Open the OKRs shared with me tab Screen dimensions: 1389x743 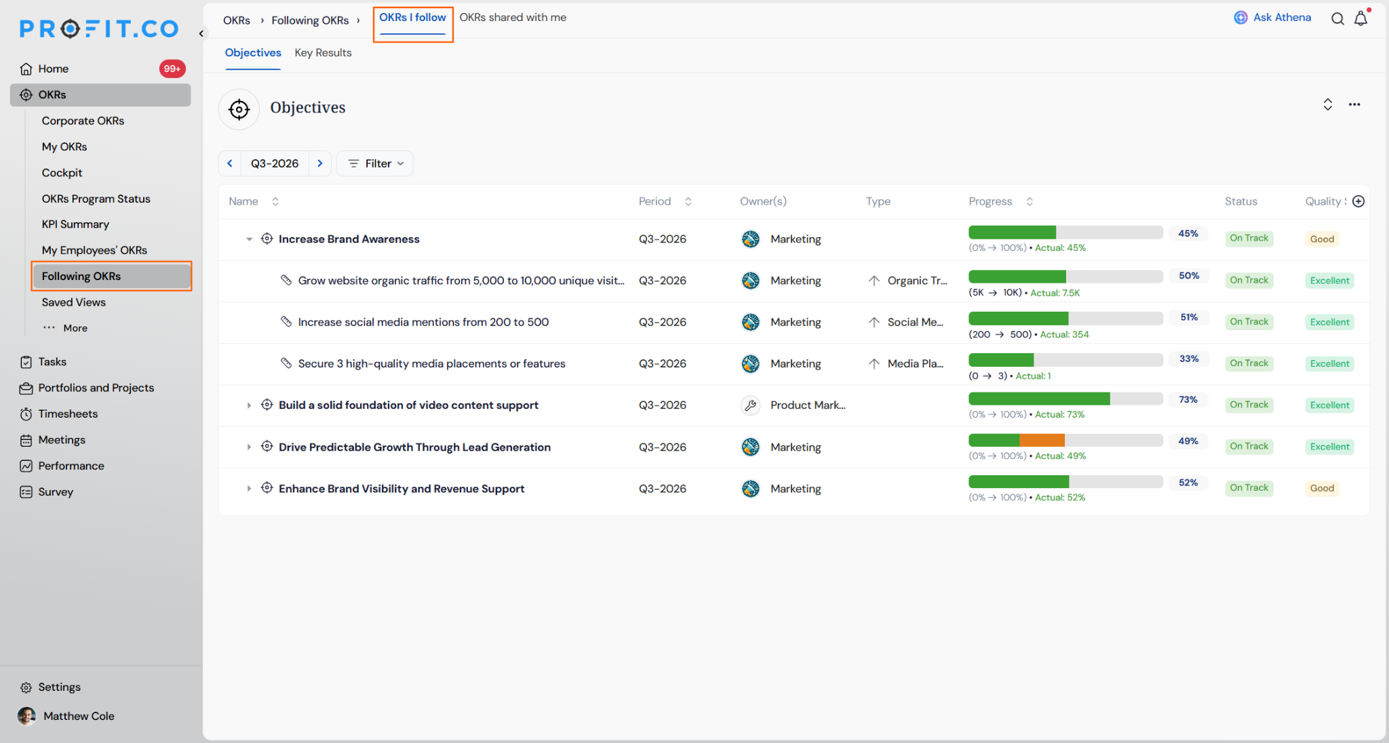pyautogui.click(x=513, y=18)
